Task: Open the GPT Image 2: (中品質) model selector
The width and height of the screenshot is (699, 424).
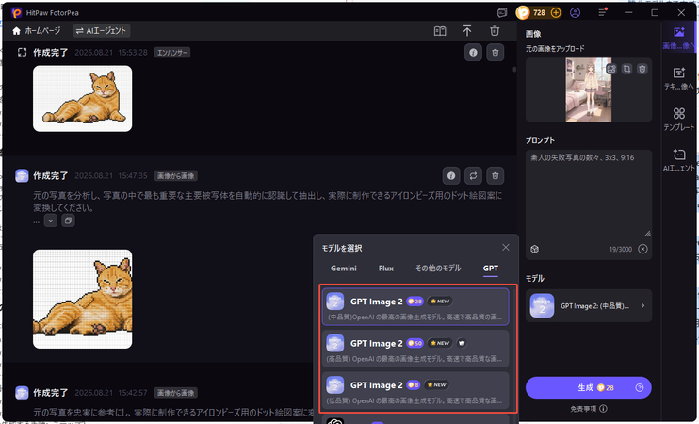Action: tap(589, 306)
